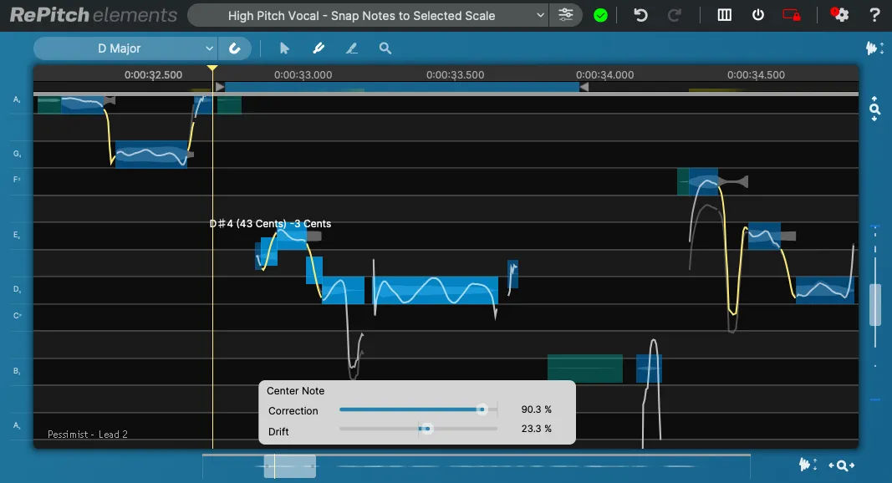Image resolution: width=892 pixels, height=483 pixels.
Task: Click the redo button
Action: 675,14
